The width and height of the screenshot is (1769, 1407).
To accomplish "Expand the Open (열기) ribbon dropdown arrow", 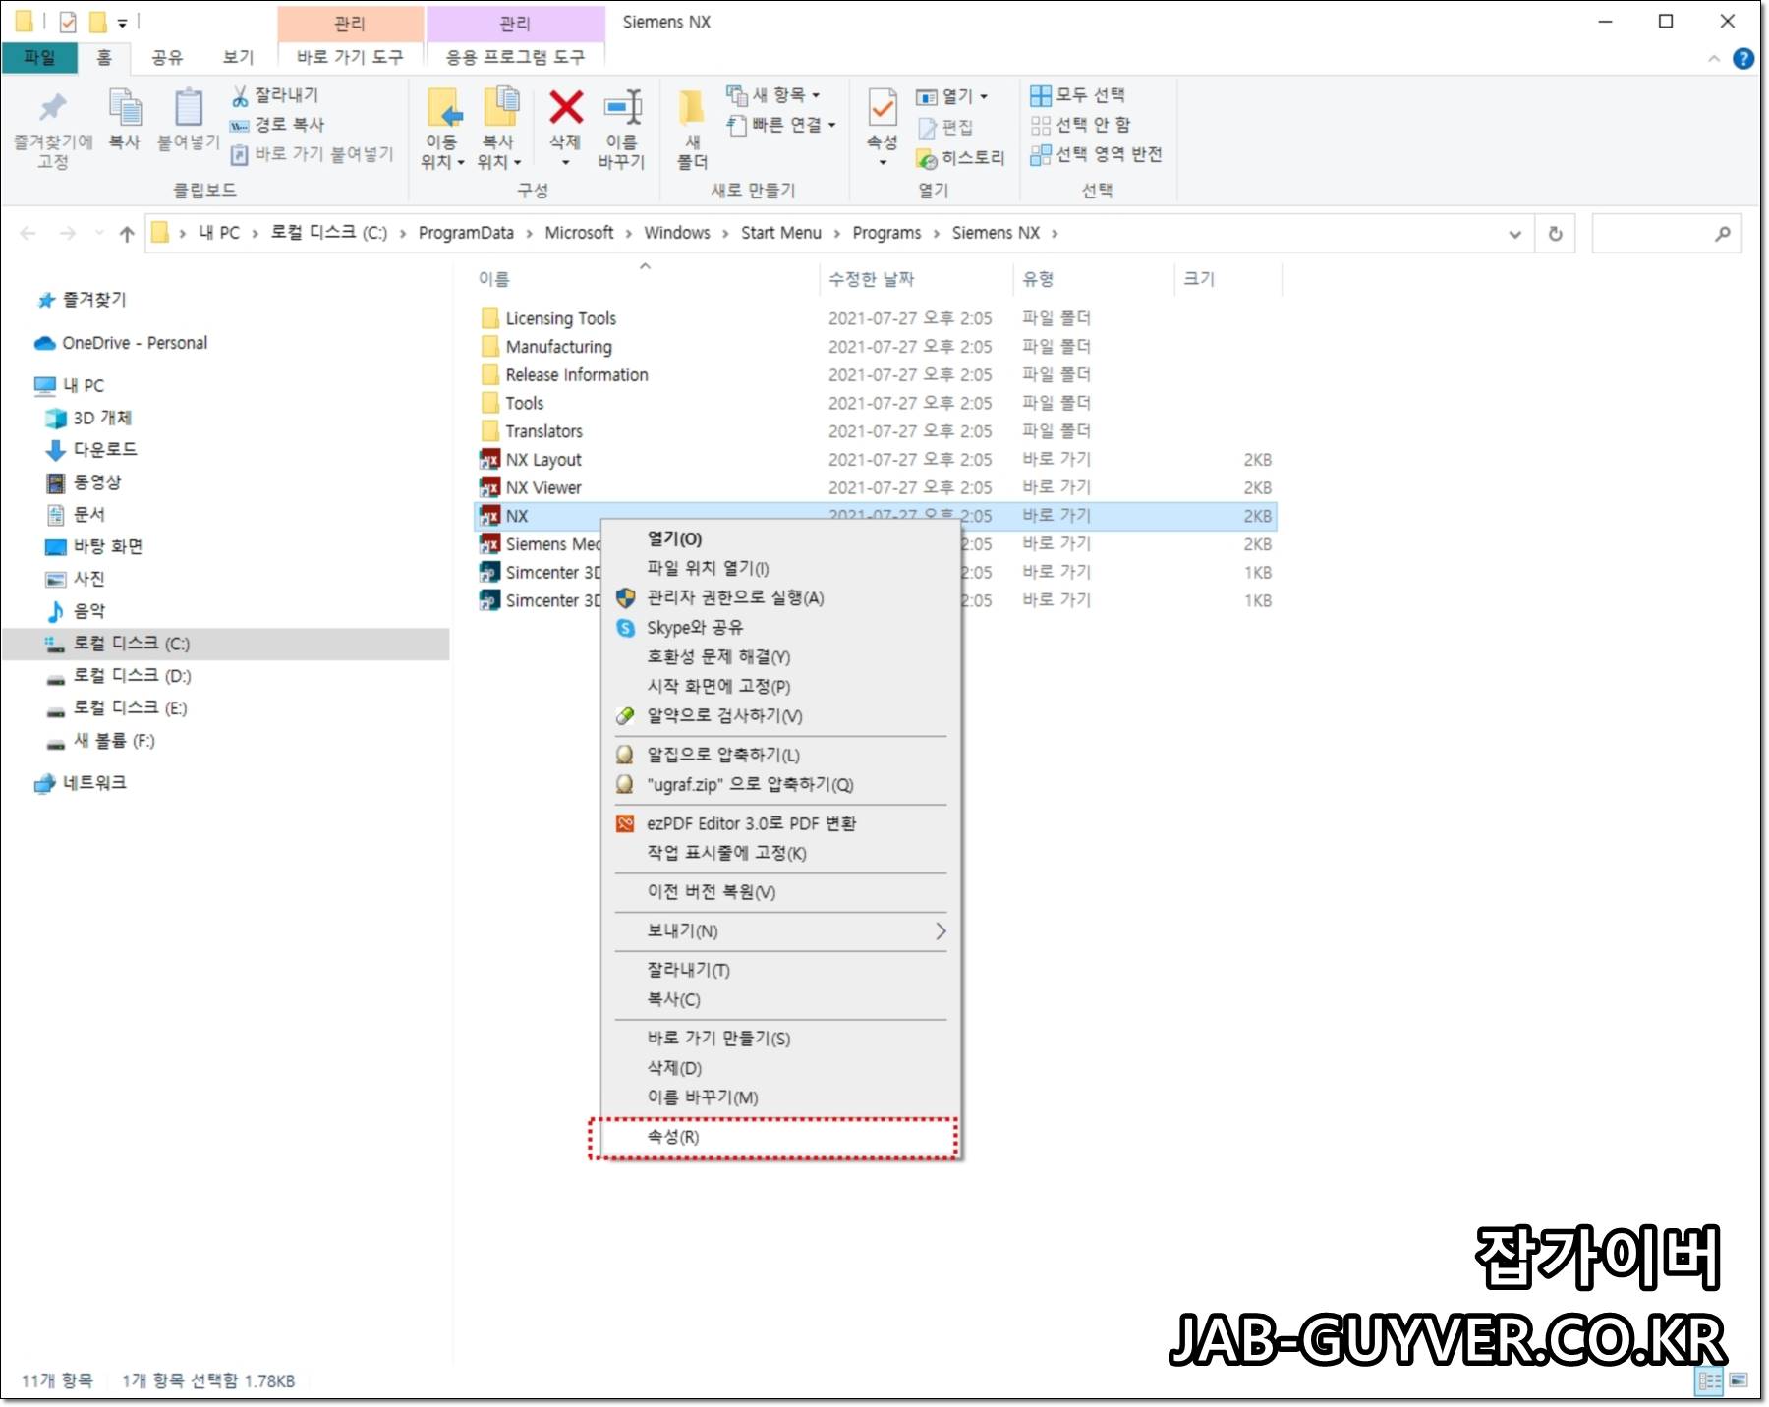I will (x=984, y=96).
